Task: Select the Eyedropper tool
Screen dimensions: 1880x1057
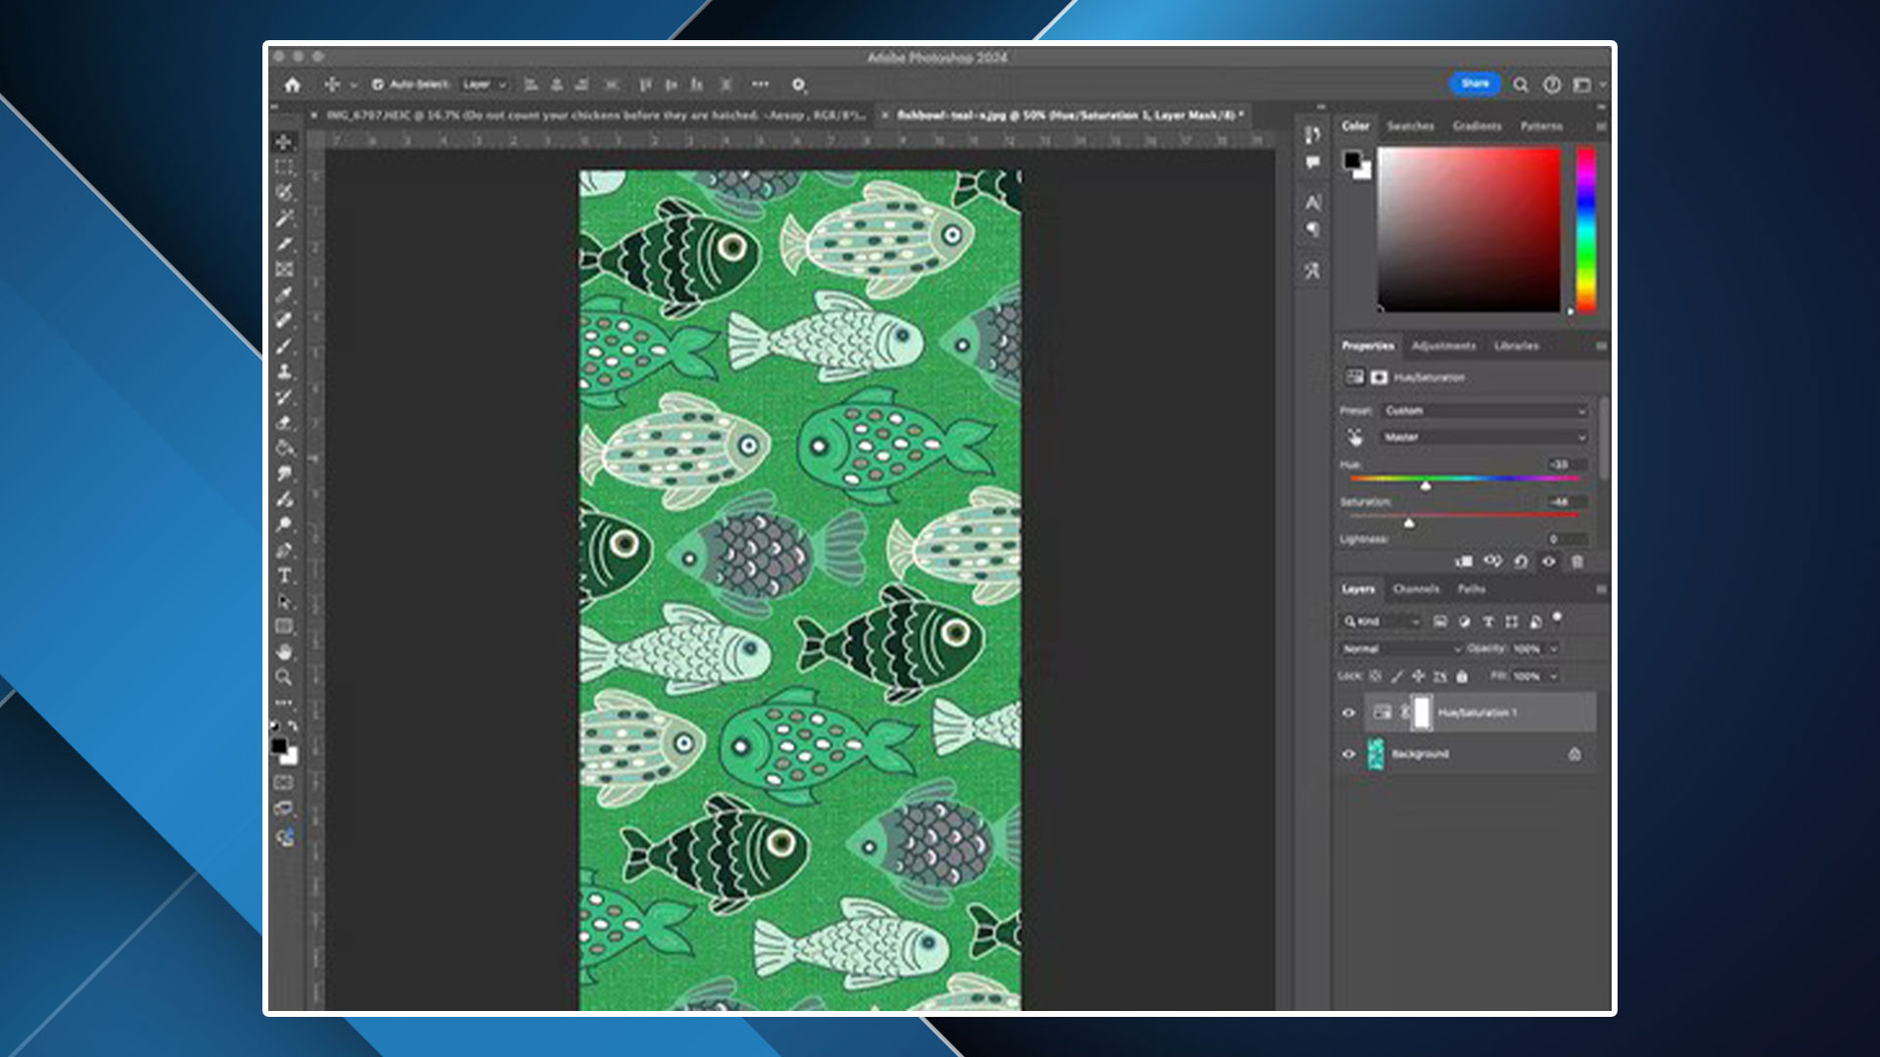Action: click(x=284, y=295)
